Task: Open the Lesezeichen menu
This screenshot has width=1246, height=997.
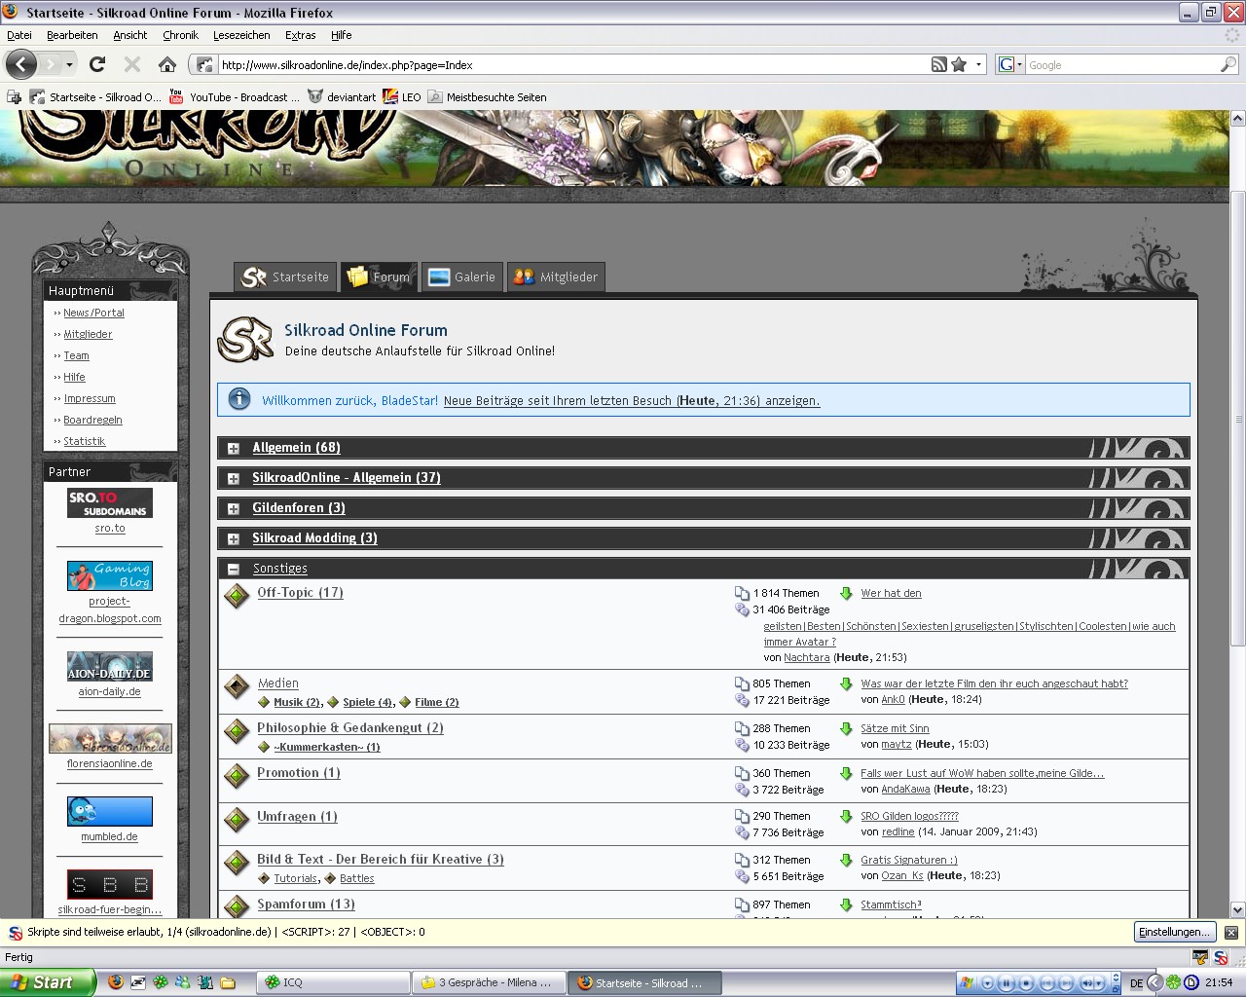Action: tap(241, 35)
